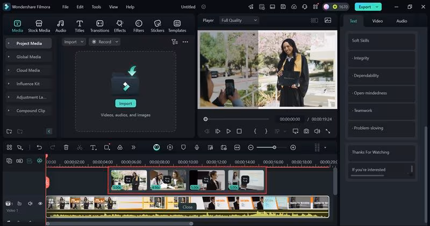Delete the selected clip
The image size is (430, 226).
pyautogui.click(x=66, y=147)
